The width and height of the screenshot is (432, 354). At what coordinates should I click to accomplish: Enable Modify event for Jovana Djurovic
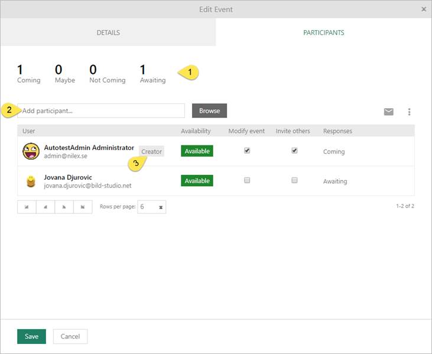[247, 180]
